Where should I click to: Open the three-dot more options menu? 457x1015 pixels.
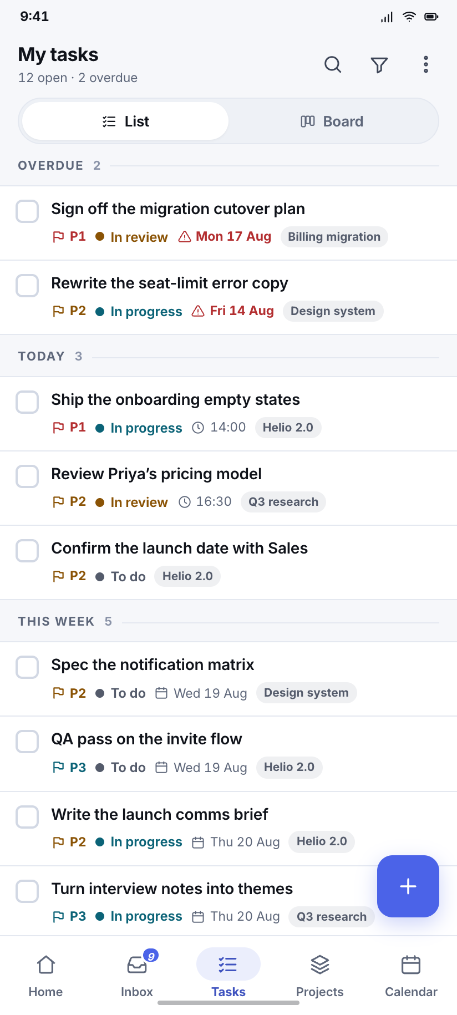pyautogui.click(x=426, y=65)
